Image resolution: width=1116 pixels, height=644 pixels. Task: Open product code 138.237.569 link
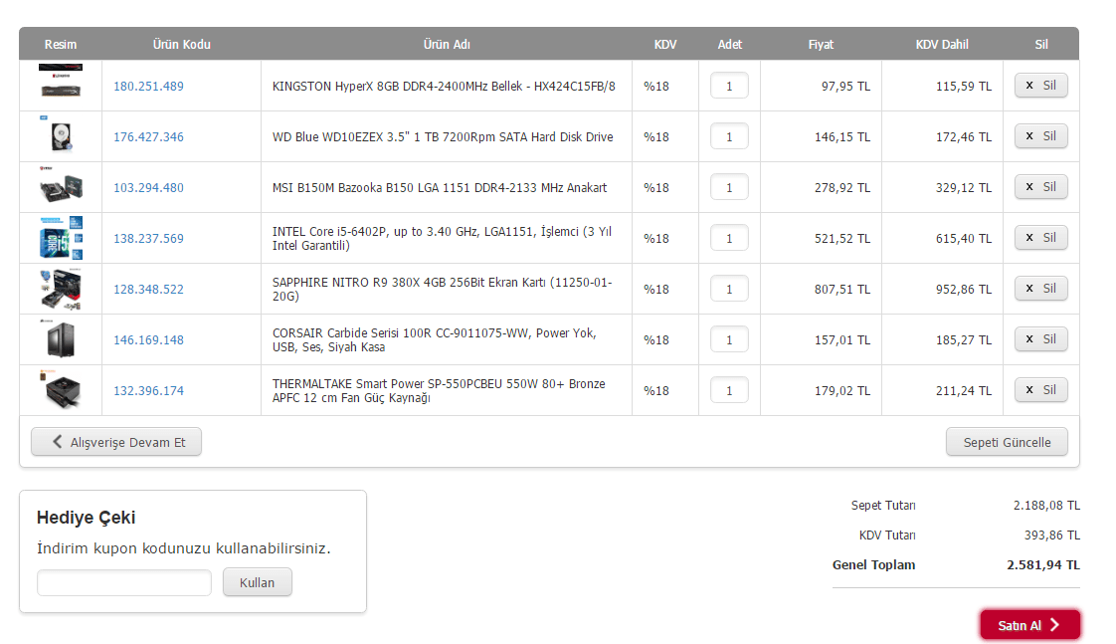pos(148,239)
